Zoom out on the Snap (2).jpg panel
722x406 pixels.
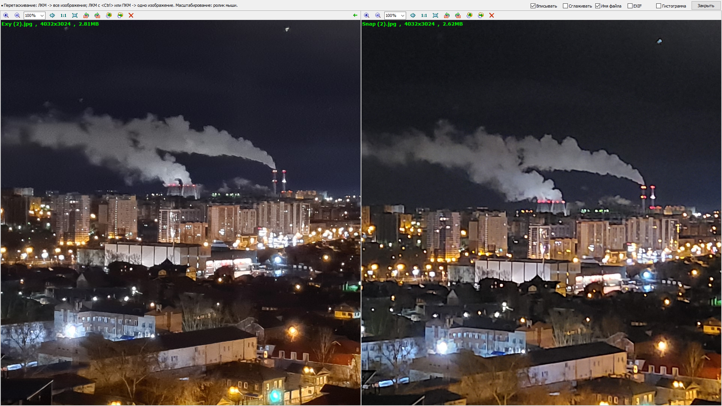(x=378, y=15)
